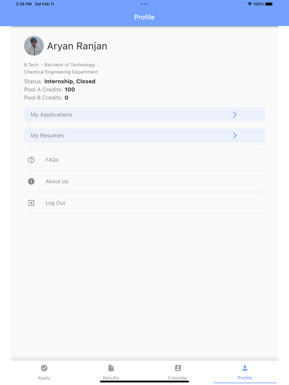The image size is (289, 385).
Task: Open the My Applications row
Action: pyautogui.click(x=144, y=114)
